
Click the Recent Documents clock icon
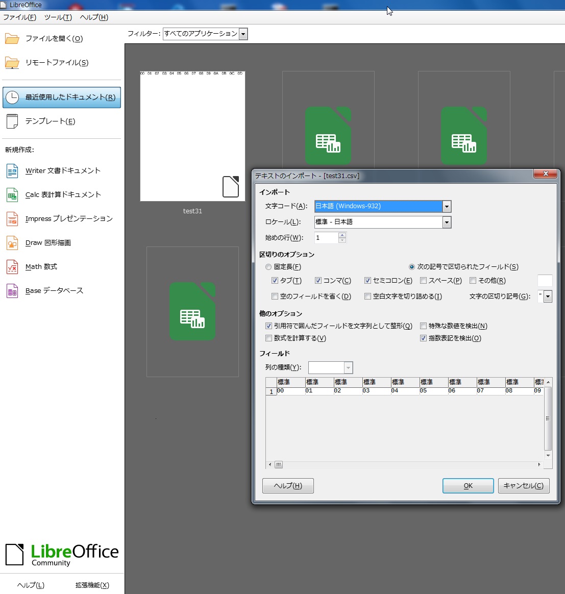12,97
